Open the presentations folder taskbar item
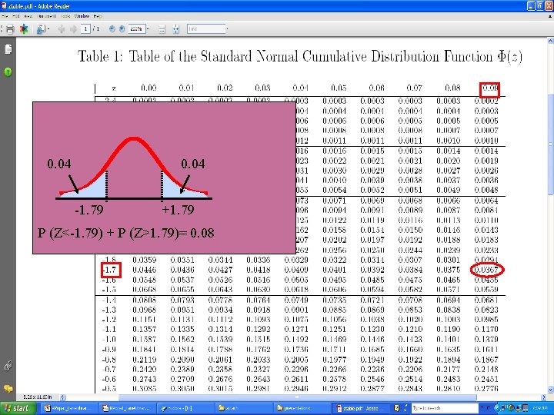This screenshot has width=554, height=415. coord(302,408)
